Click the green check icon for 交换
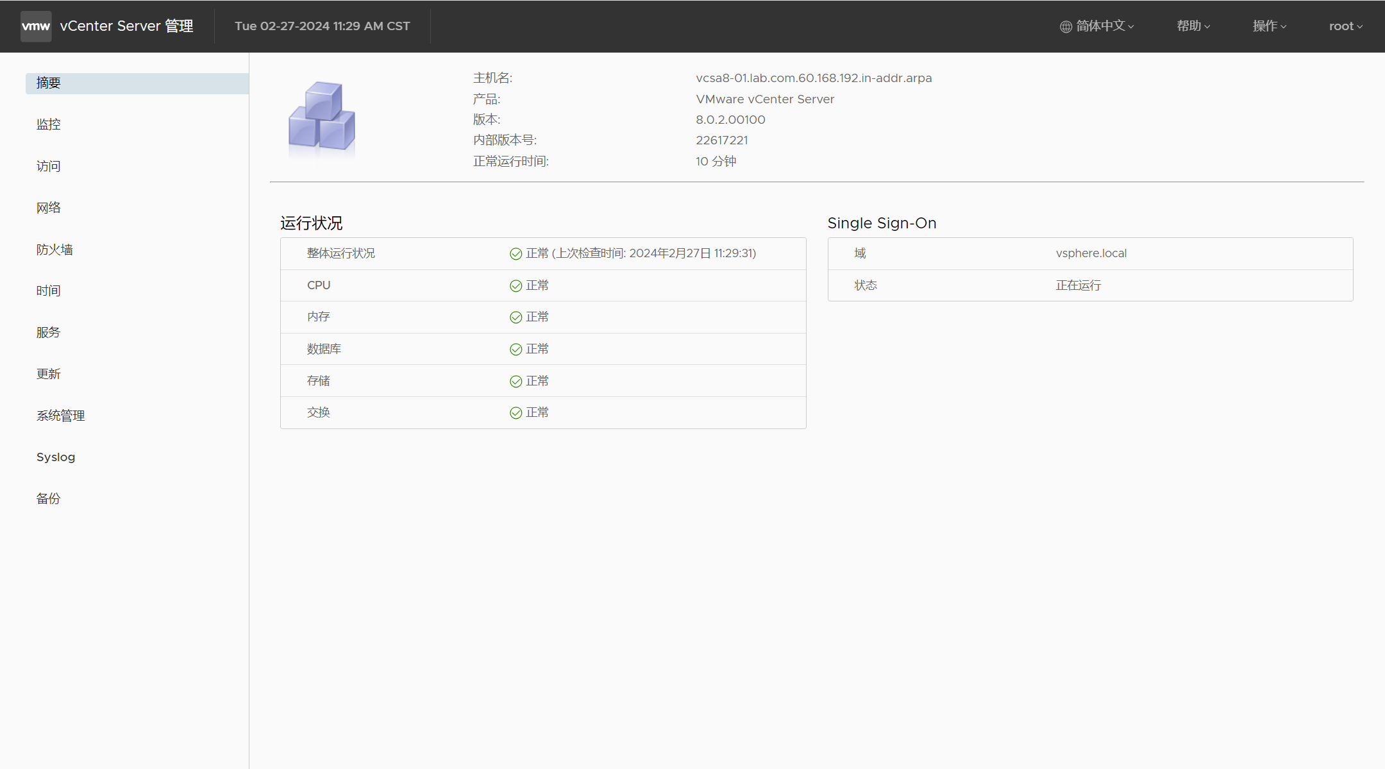 coord(516,412)
